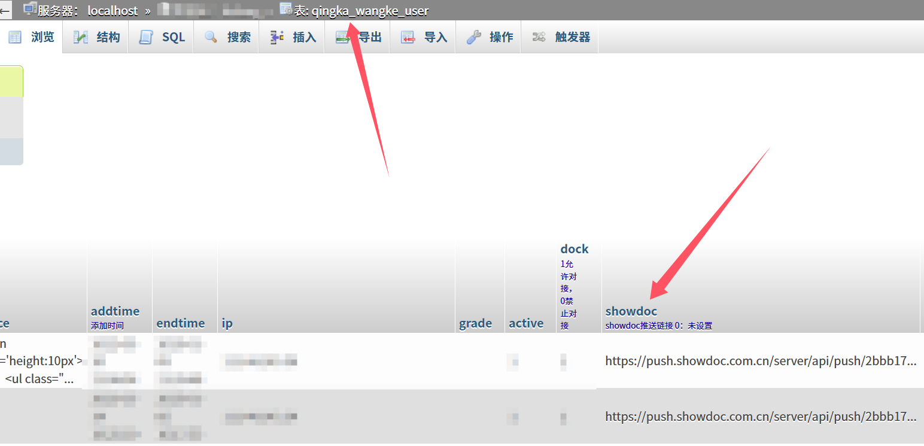This screenshot has height=446, width=924.
Task: Click the Structure (结构) tab icon
Action: pyautogui.click(x=80, y=37)
